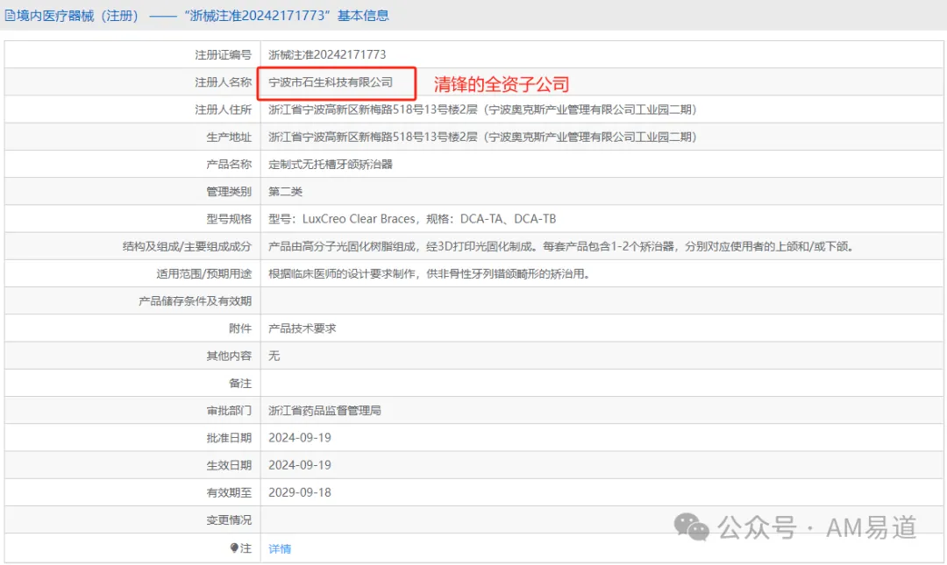Click the 产品名称 label

(229, 164)
